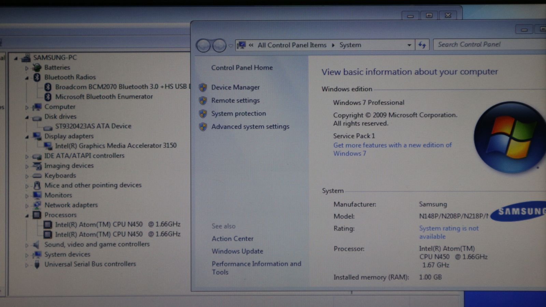Select the Sound, video and game controllers row
546x307 pixels.
pyautogui.click(x=97, y=245)
